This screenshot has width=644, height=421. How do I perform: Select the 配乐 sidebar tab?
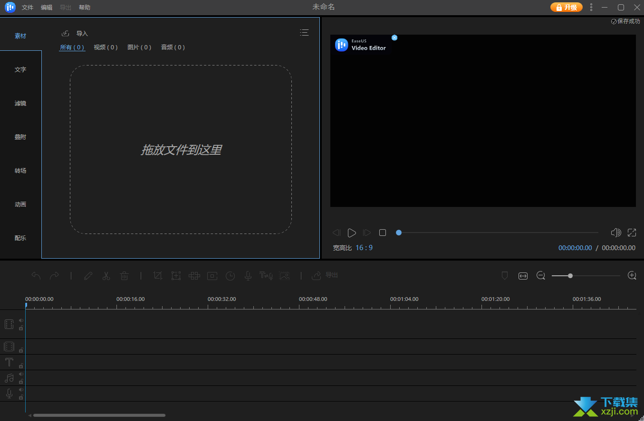[20, 238]
